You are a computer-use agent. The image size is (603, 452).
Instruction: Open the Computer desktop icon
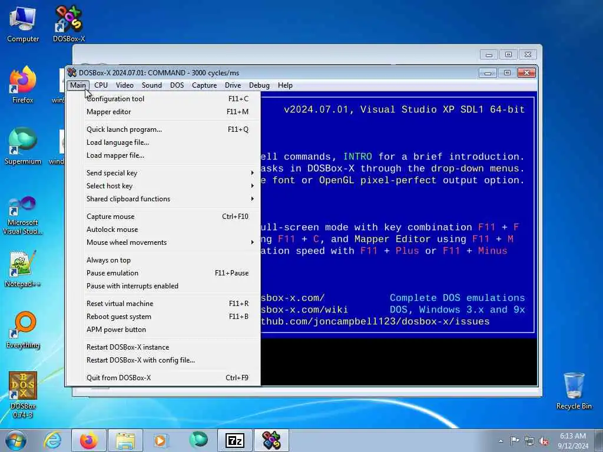[x=23, y=24]
